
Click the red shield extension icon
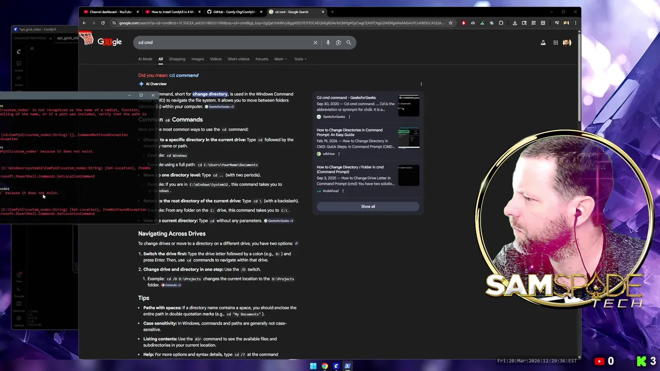click(464, 23)
